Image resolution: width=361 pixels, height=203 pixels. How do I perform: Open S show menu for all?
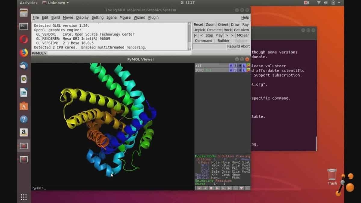236,66
